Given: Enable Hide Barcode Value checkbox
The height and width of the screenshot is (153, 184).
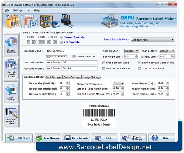Looking at the screenshot, I should [x=104, y=63].
